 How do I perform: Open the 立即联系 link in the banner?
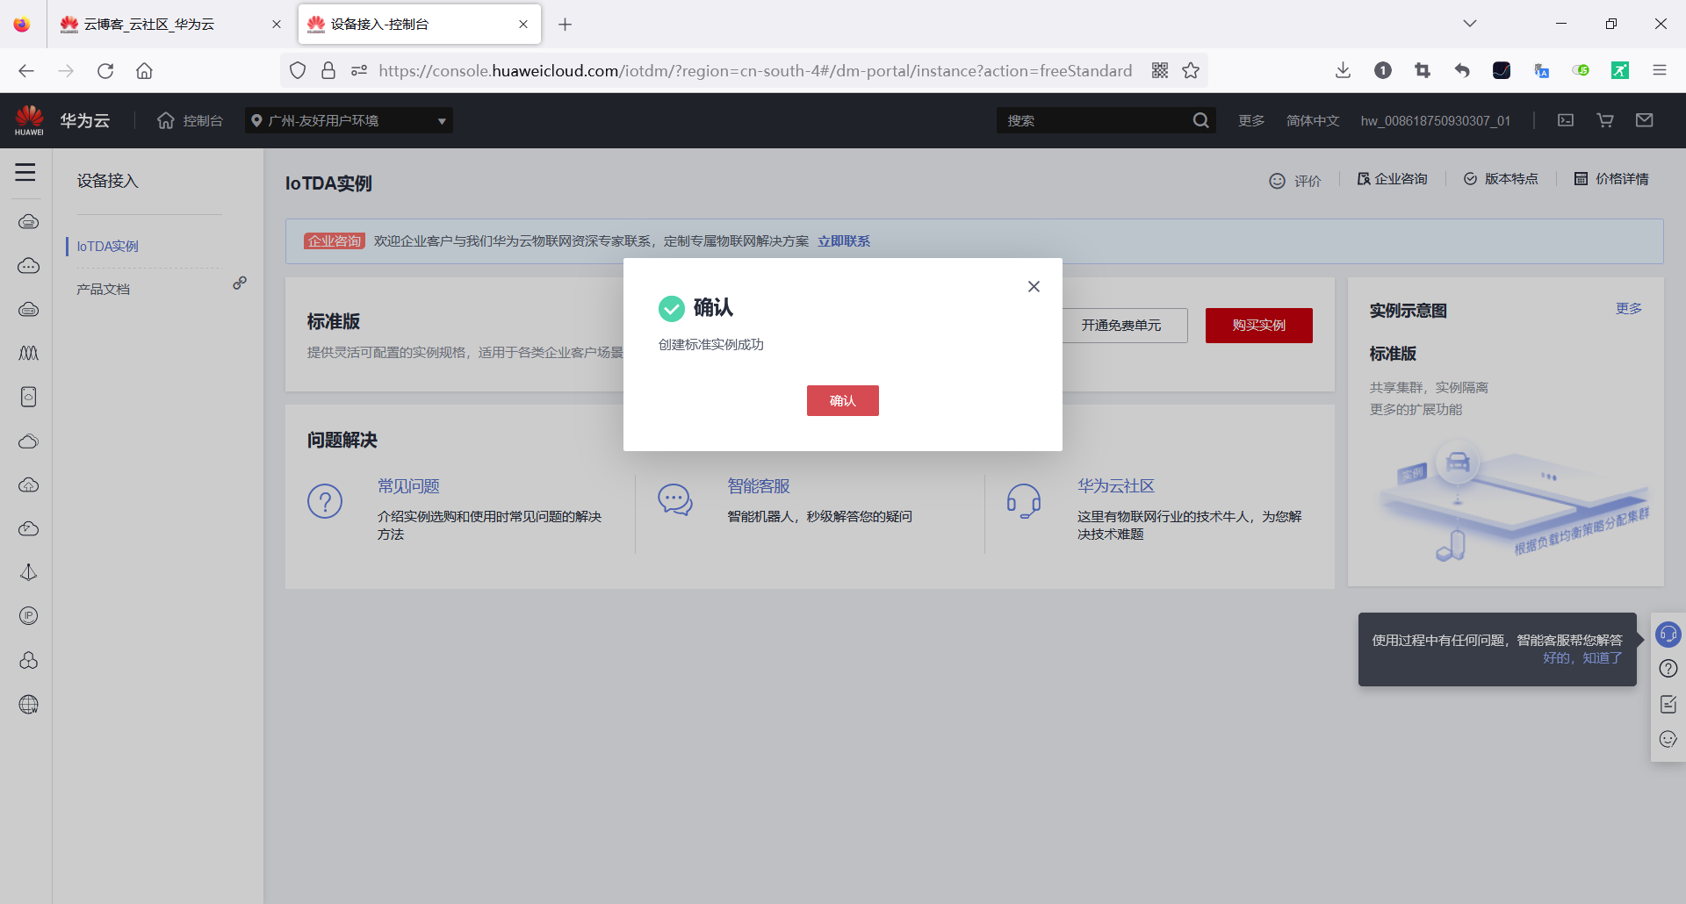pos(843,240)
